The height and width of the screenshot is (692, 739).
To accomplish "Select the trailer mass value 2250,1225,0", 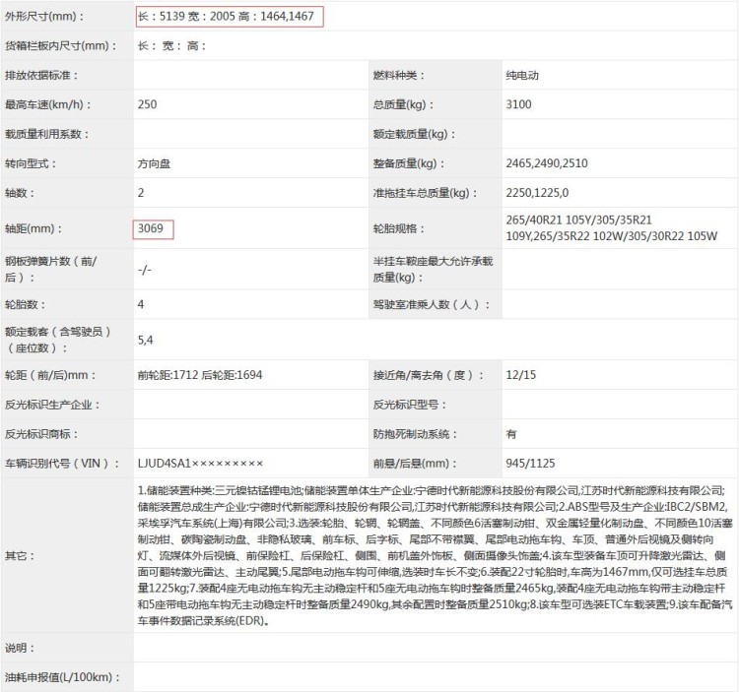I will point(537,193).
